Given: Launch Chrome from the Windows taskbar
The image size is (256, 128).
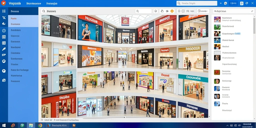Looking at the screenshot, I should pos(40,125).
